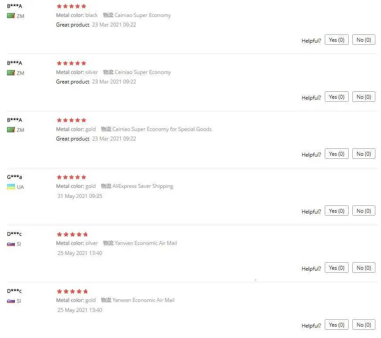
Task: Click the Zambia flag beside the silver Cainiao review
Action: point(11,73)
